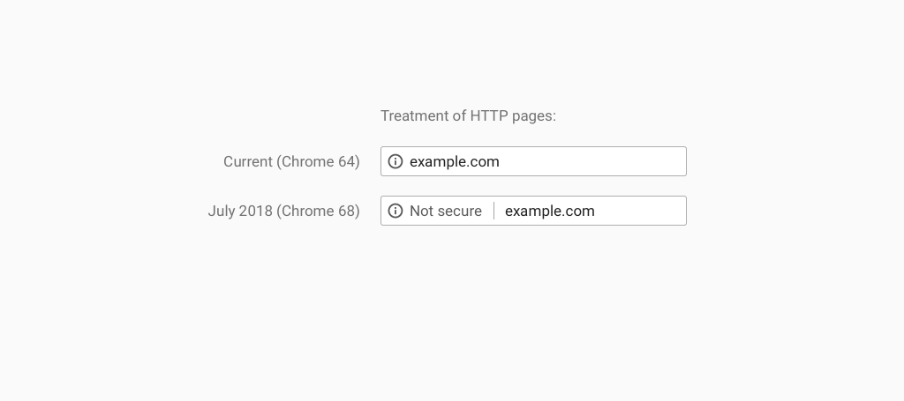
Task: Click the info icon beside the Chrome 64 URL
Action: [x=395, y=161]
